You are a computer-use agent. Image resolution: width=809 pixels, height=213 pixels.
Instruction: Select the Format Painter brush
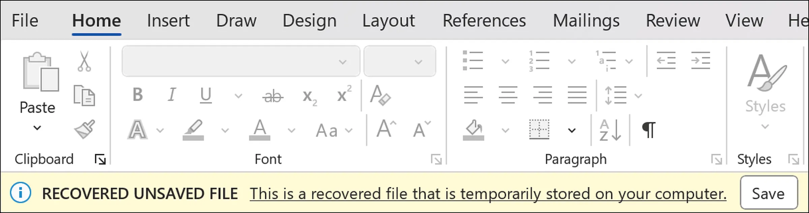coord(85,129)
